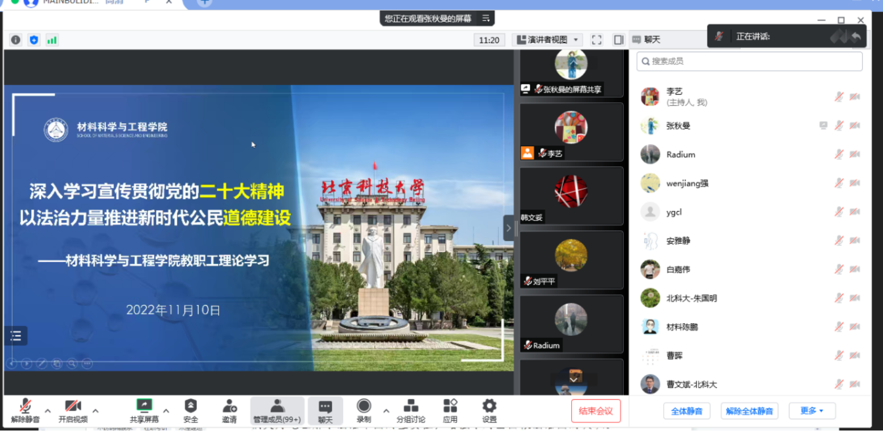
Task: Open 分组讨论 breakout rooms
Action: [411, 411]
